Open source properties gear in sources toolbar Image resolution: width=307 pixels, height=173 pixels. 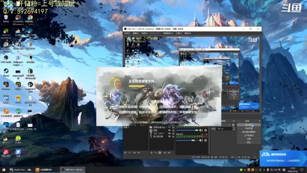click(x=160, y=153)
